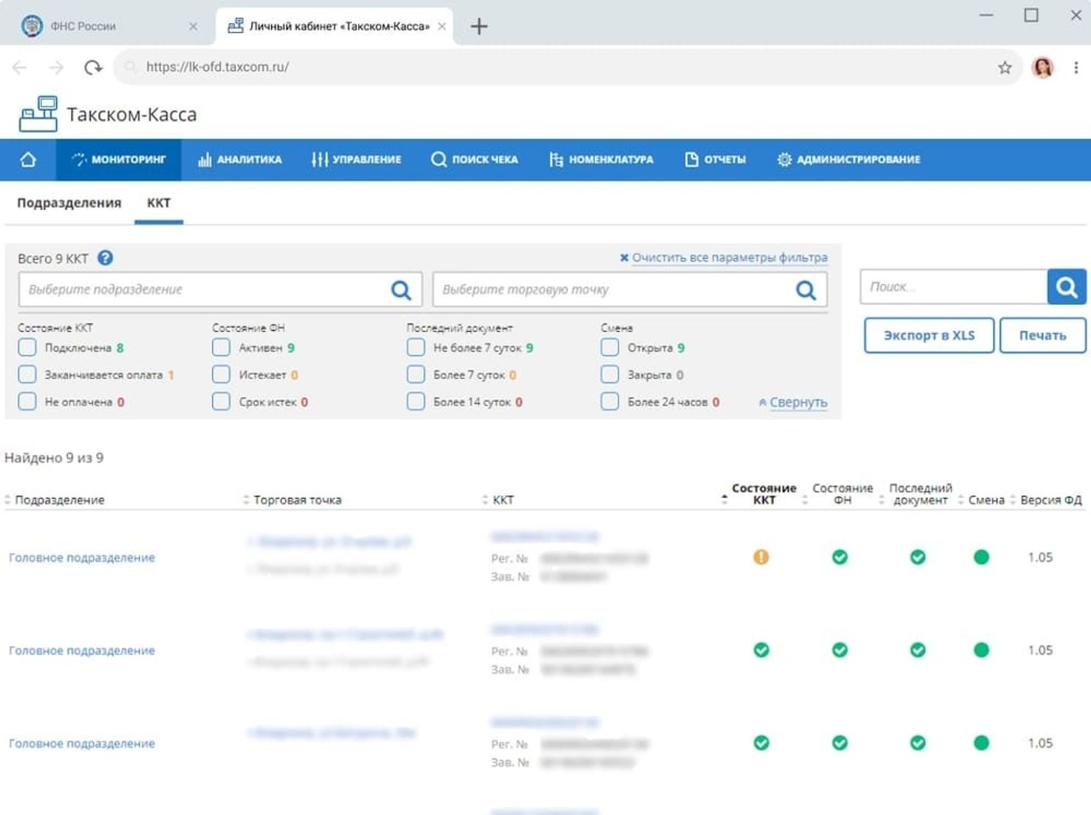Open the Администрирование menu section

coord(848,159)
